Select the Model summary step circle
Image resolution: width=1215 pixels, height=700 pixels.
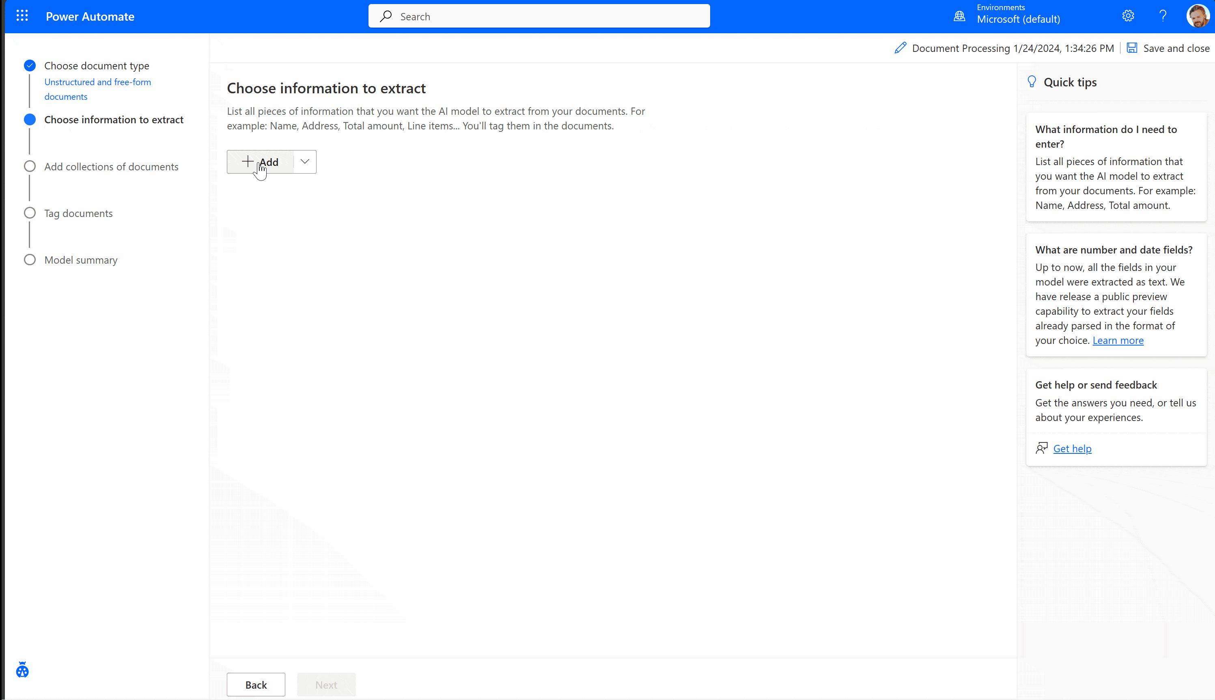point(30,260)
